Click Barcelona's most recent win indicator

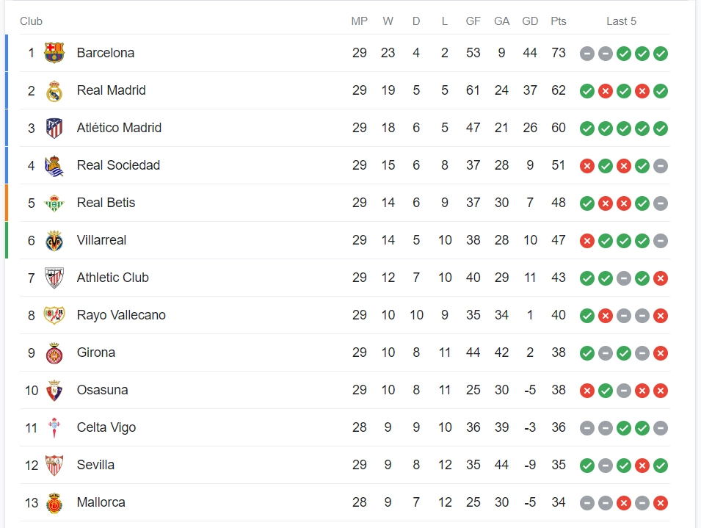coord(661,54)
